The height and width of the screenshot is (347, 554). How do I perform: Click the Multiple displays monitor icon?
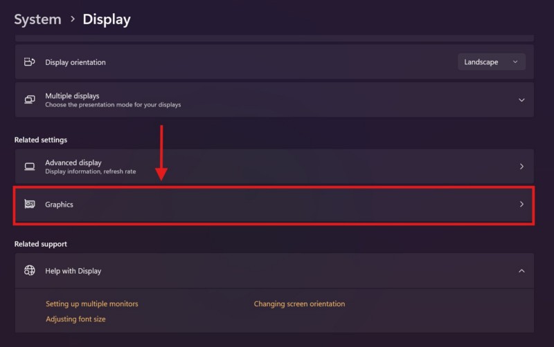29,100
